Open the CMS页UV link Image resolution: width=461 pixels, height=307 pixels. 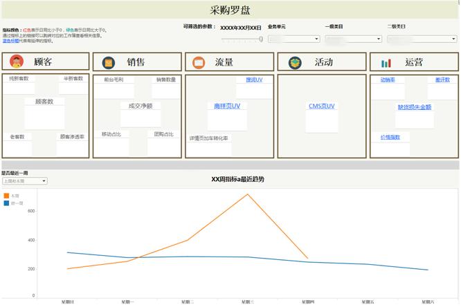pos(322,106)
